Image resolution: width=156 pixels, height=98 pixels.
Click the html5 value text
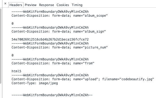(17, 71)
